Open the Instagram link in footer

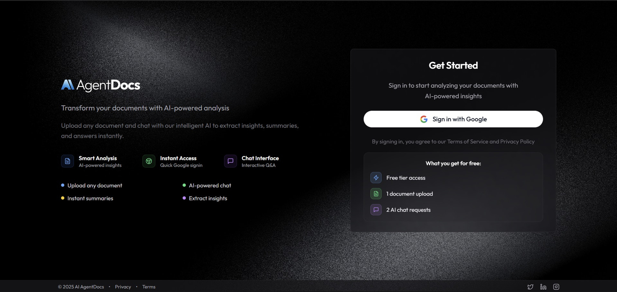point(556,287)
